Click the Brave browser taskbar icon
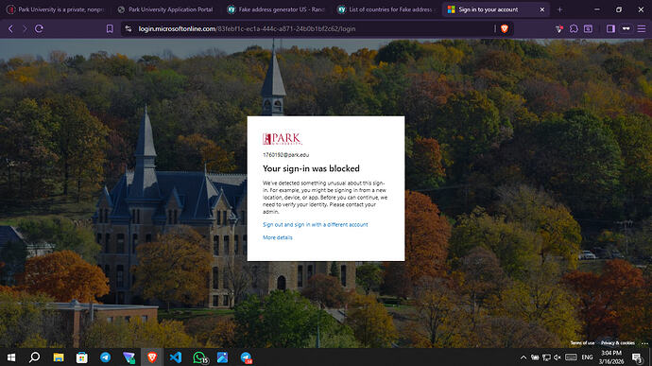 (152, 357)
